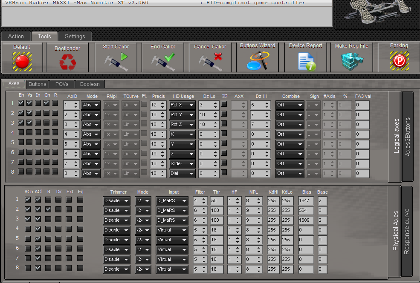The height and width of the screenshot is (283, 420).
Task: Abort calibration via the Cancel Calibr icon
Action: 210,62
